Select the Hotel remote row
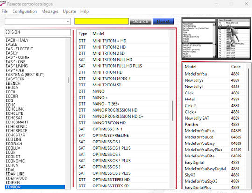 (214, 99)
